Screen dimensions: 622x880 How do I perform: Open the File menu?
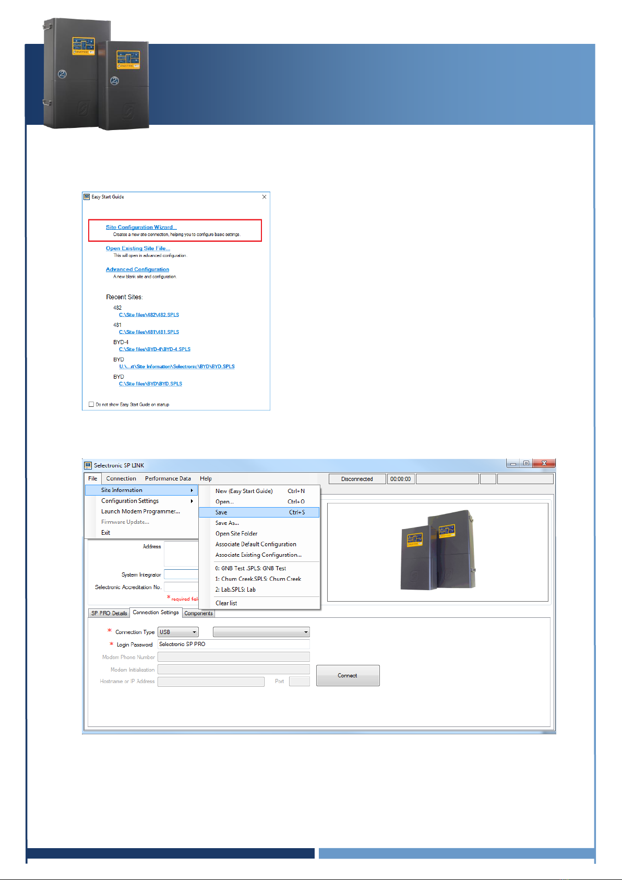click(x=93, y=478)
